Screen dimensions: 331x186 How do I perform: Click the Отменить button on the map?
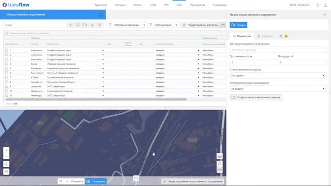point(74,181)
